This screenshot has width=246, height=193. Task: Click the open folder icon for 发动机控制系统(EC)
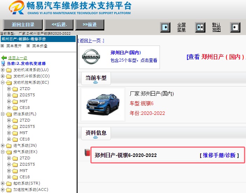(9, 83)
